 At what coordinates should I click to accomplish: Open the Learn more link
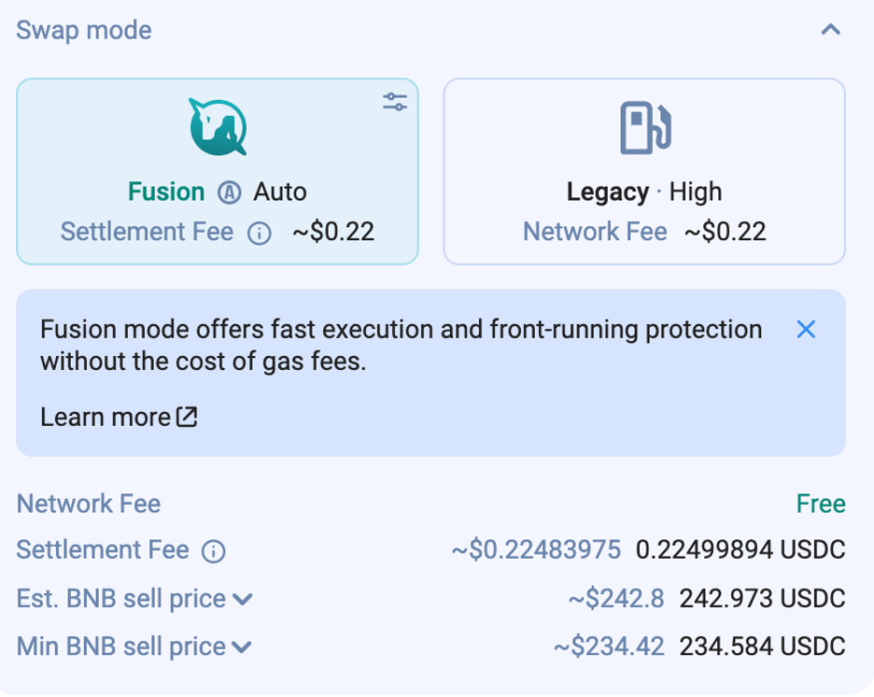106,417
